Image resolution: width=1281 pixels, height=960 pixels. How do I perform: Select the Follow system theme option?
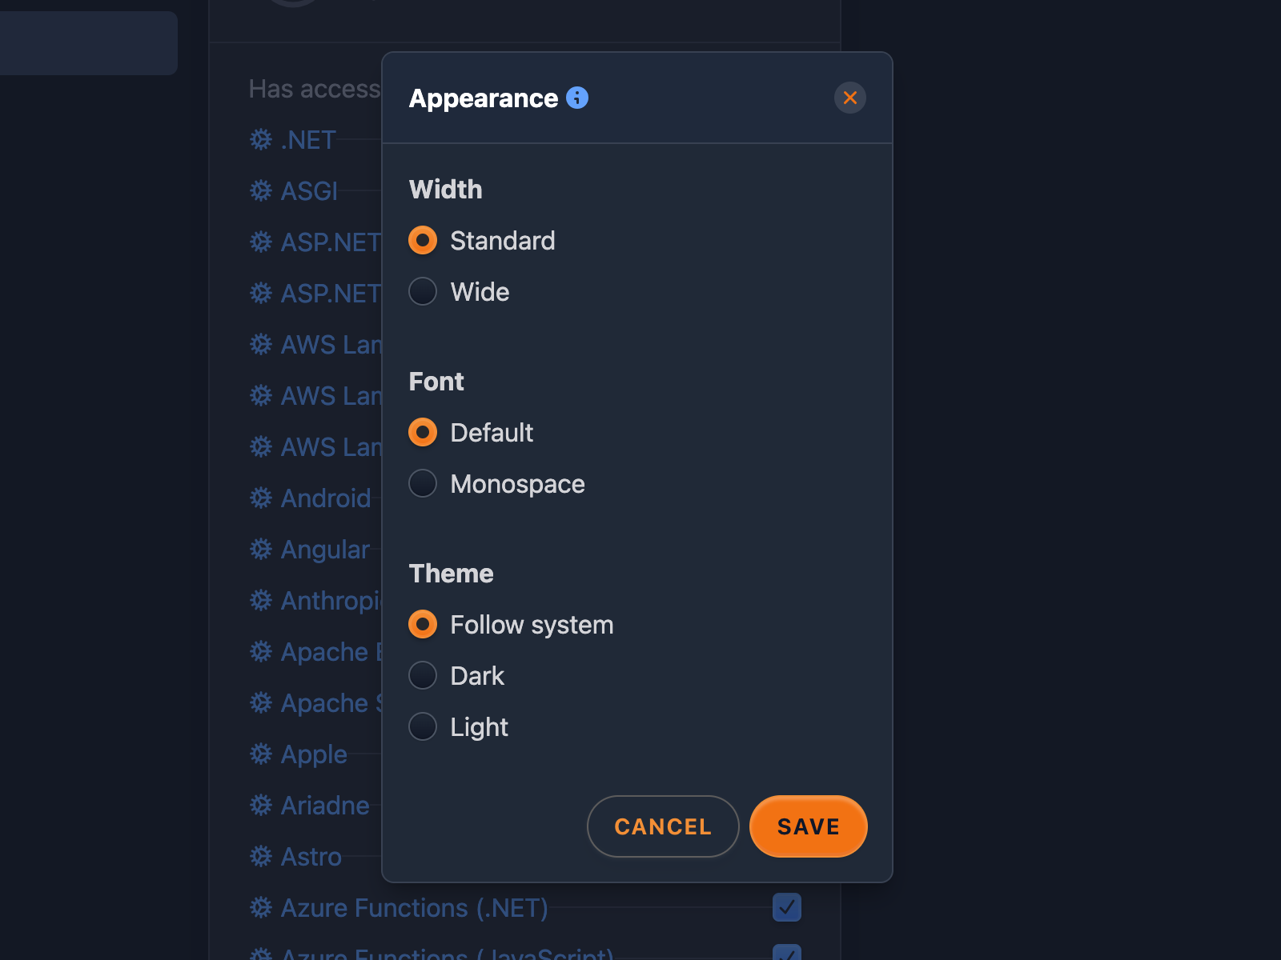423,624
